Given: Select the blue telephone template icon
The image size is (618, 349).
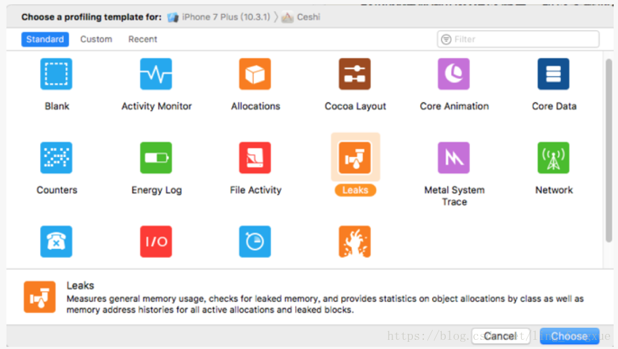Looking at the screenshot, I should click(x=57, y=241).
